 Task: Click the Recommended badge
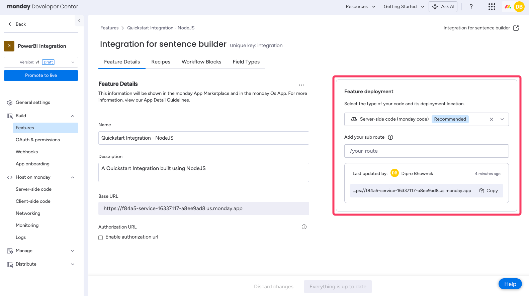coord(450,119)
